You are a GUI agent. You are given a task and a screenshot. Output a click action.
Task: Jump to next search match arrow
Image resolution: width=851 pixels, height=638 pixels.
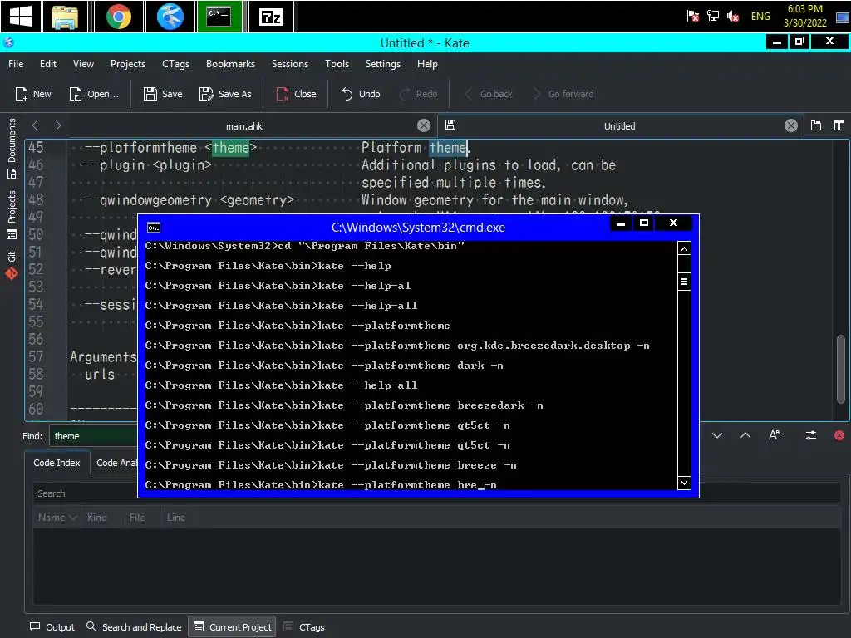point(717,435)
